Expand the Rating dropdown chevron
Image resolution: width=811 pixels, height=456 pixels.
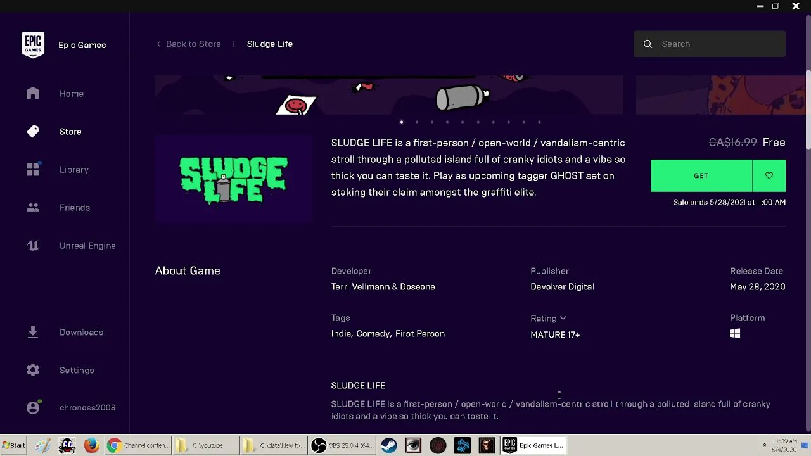pyautogui.click(x=563, y=318)
